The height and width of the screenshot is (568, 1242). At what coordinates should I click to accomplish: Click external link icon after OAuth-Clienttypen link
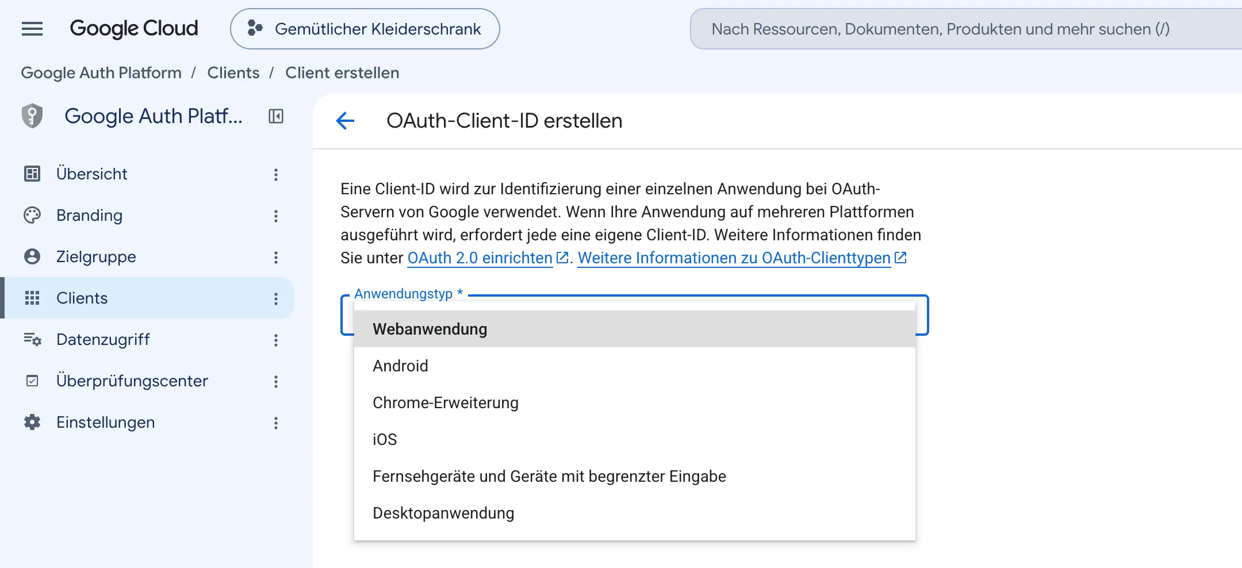coord(900,258)
